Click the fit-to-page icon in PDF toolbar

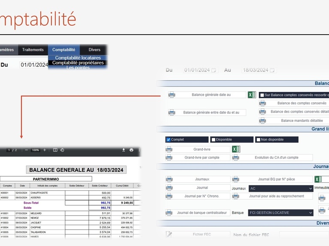point(55,150)
